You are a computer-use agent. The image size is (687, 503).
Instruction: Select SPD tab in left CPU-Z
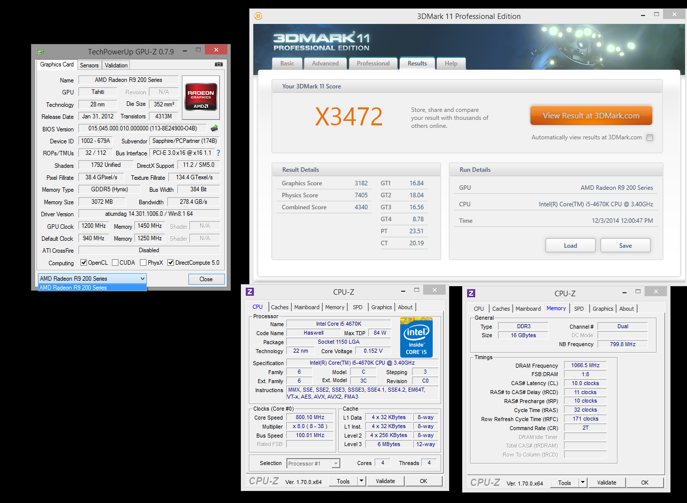coord(358,307)
